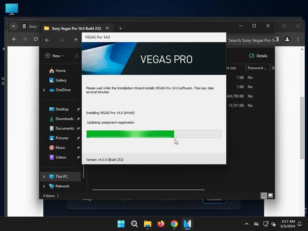
Task: Open the desktop This PC monitor icon
Action: pyautogui.click(x=12, y=9)
